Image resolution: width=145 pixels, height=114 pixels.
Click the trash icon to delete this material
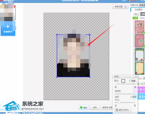click(117, 110)
